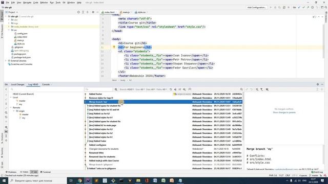Open TODO tool window button
Image resolution: width=328 pixels, height=184 pixels.
pyautogui.click(x=24, y=172)
